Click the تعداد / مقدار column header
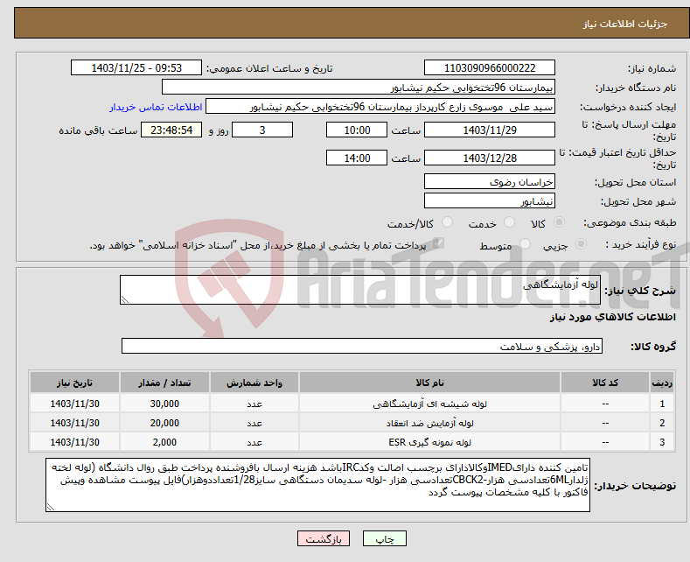690x562 pixels. pyautogui.click(x=164, y=383)
